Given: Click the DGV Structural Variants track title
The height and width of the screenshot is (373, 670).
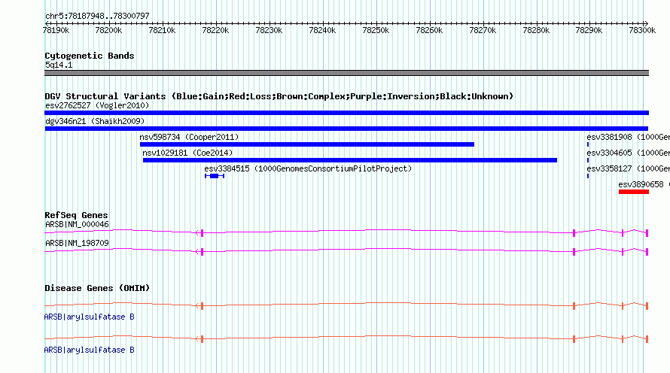Looking at the screenshot, I should [x=279, y=96].
